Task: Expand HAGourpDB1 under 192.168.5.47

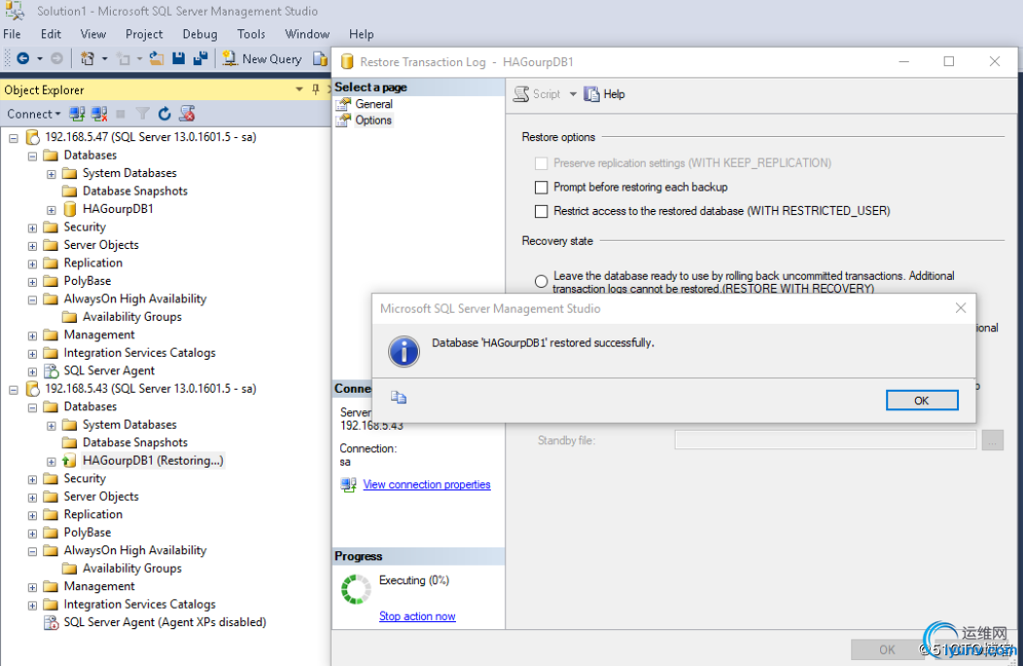Action: pos(51,209)
